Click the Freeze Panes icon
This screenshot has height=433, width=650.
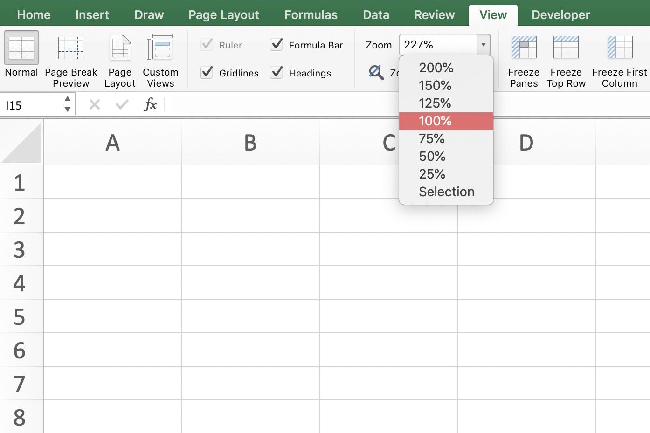[x=524, y=48]
